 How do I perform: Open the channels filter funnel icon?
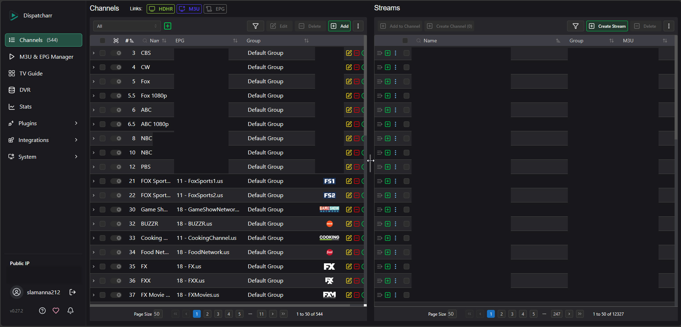256,26
